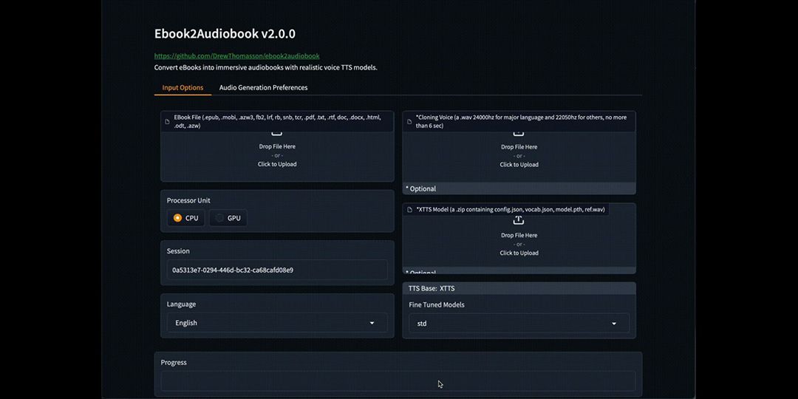
Task: Open the Audio Generation Preferences tab
Action: (263, 87)
